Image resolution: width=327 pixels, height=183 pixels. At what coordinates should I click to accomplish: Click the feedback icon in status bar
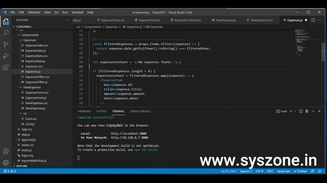coord(312,171)
